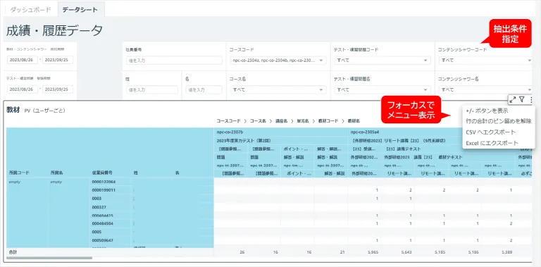This screenshot has width=541, height=267.
Task: Set 教材・コンテンツシャワー end date 2023/09/25
Action: [58, 60]
